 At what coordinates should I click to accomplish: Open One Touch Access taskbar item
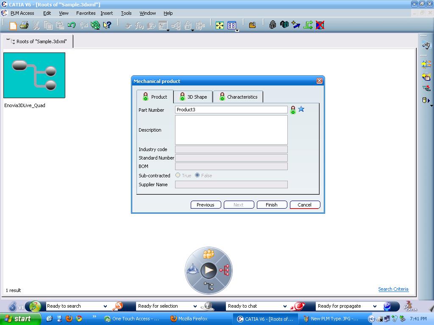coord(132,319)
